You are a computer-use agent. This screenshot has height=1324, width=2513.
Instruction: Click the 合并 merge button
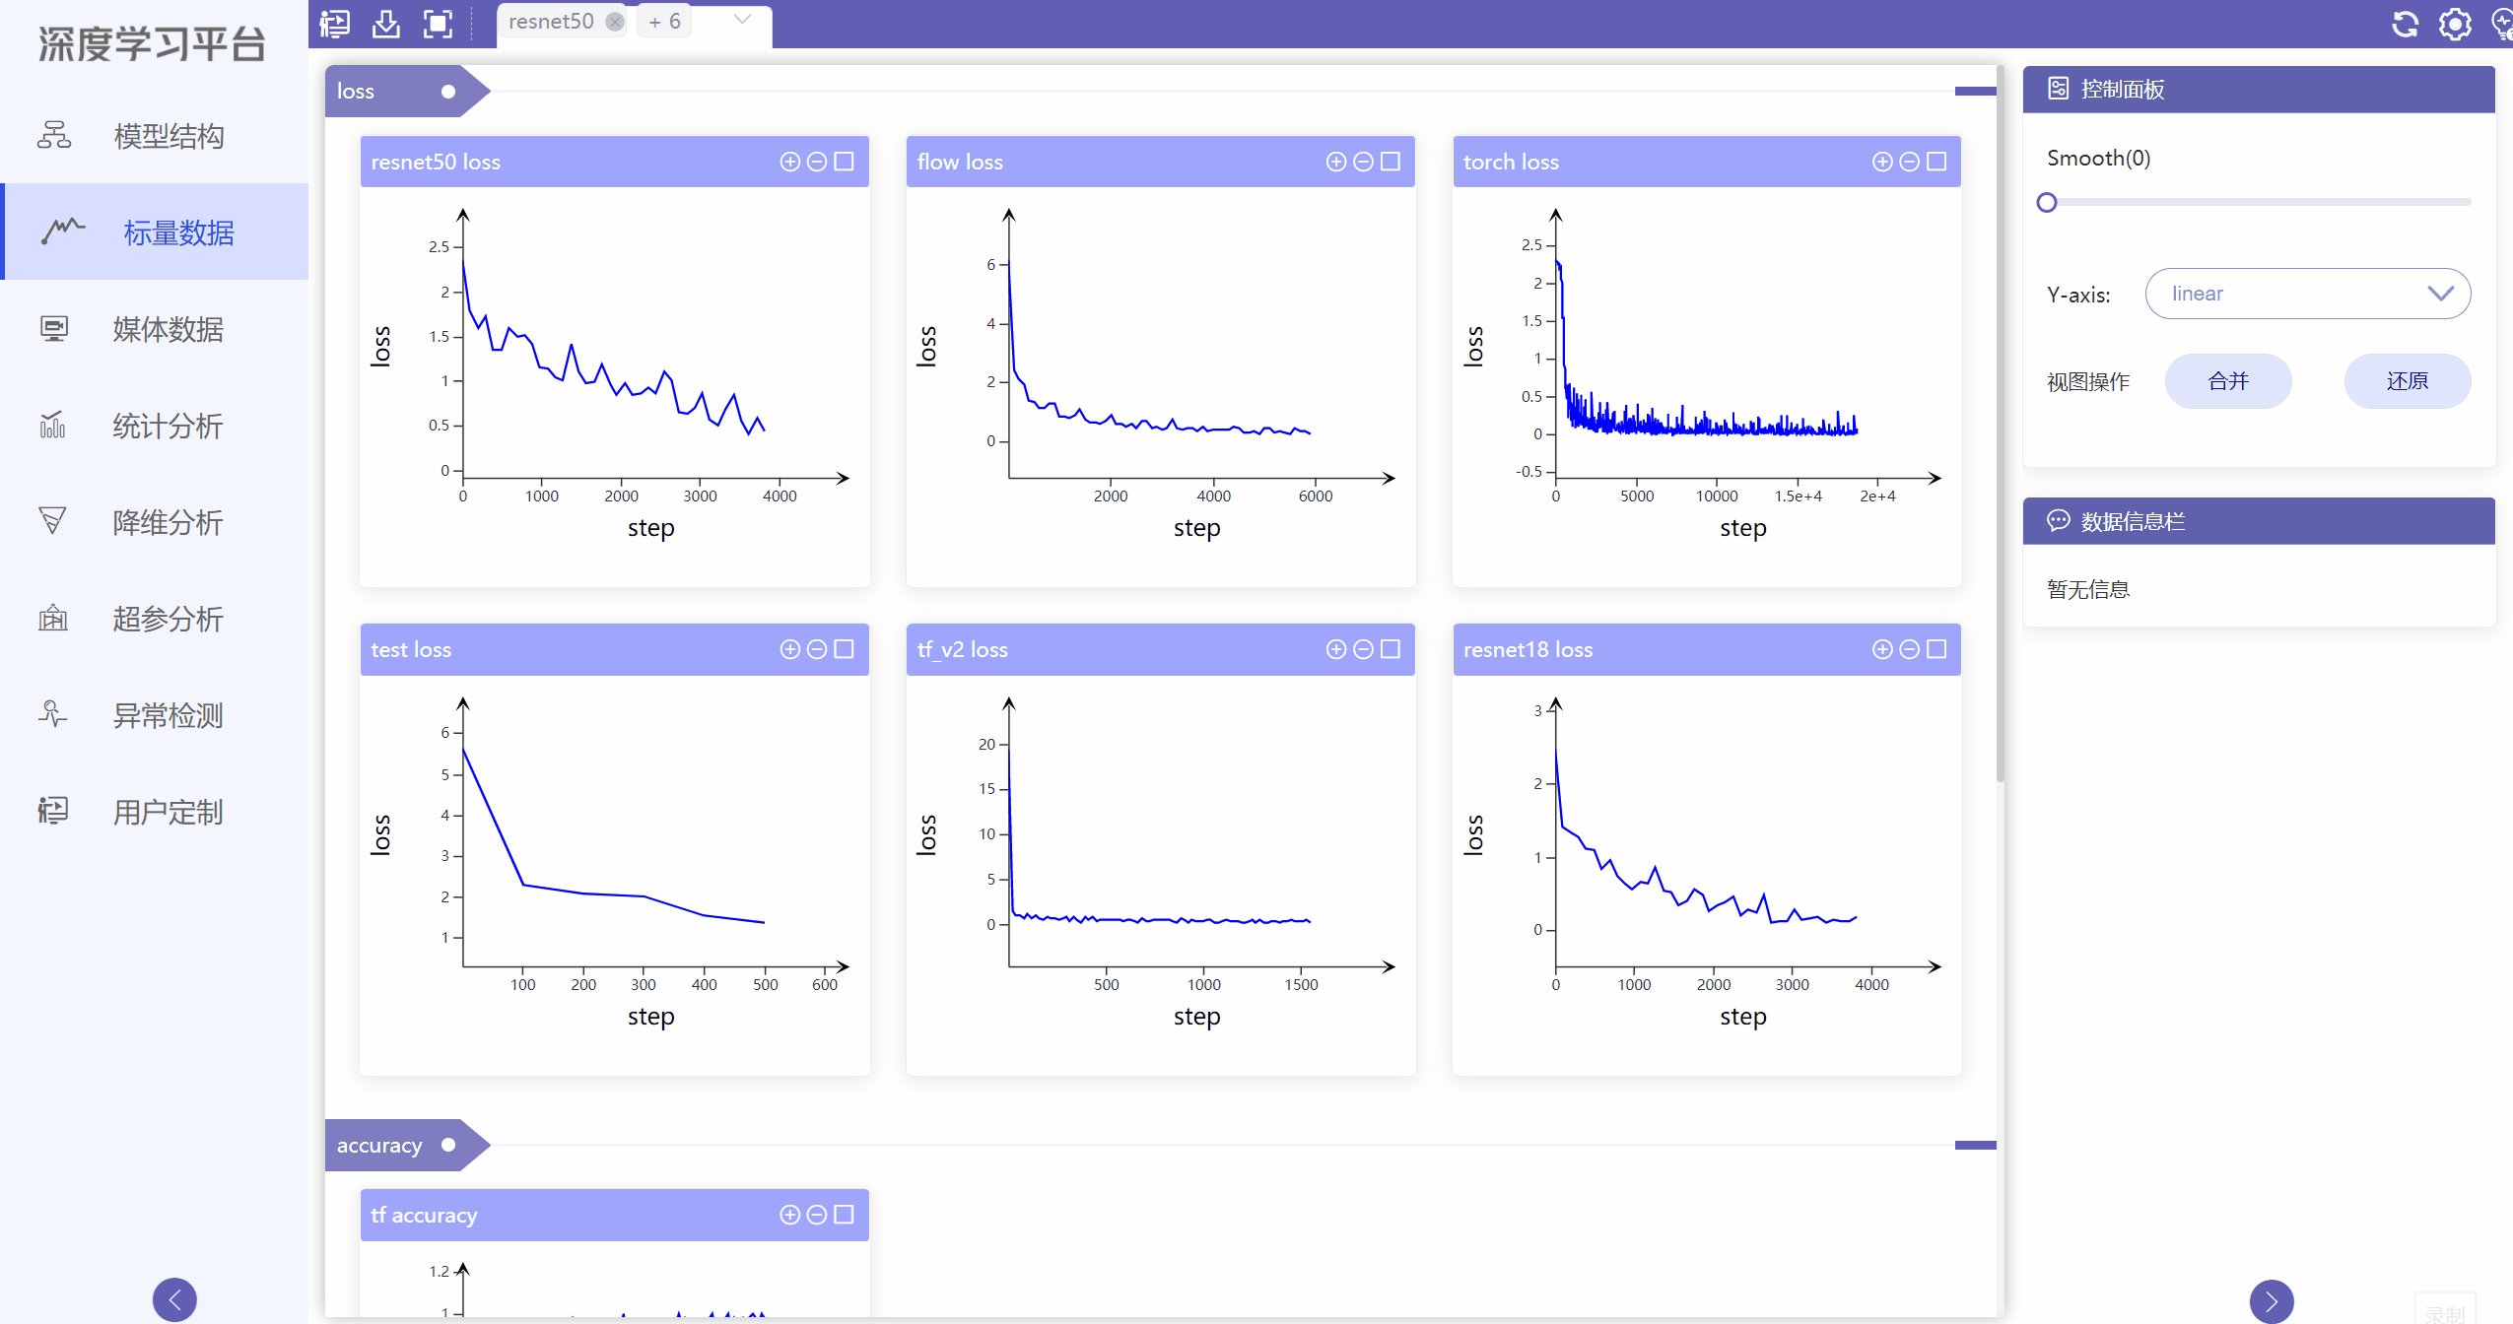tap(2228, 381)
